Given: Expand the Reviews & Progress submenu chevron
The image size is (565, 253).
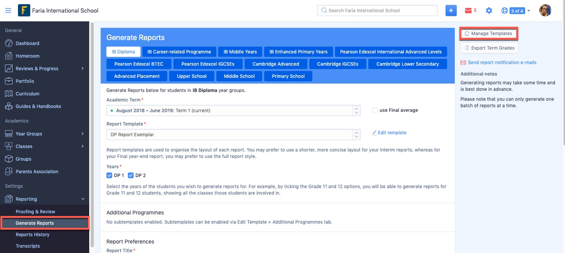Looking at the screenshot, I should [83, 68].
